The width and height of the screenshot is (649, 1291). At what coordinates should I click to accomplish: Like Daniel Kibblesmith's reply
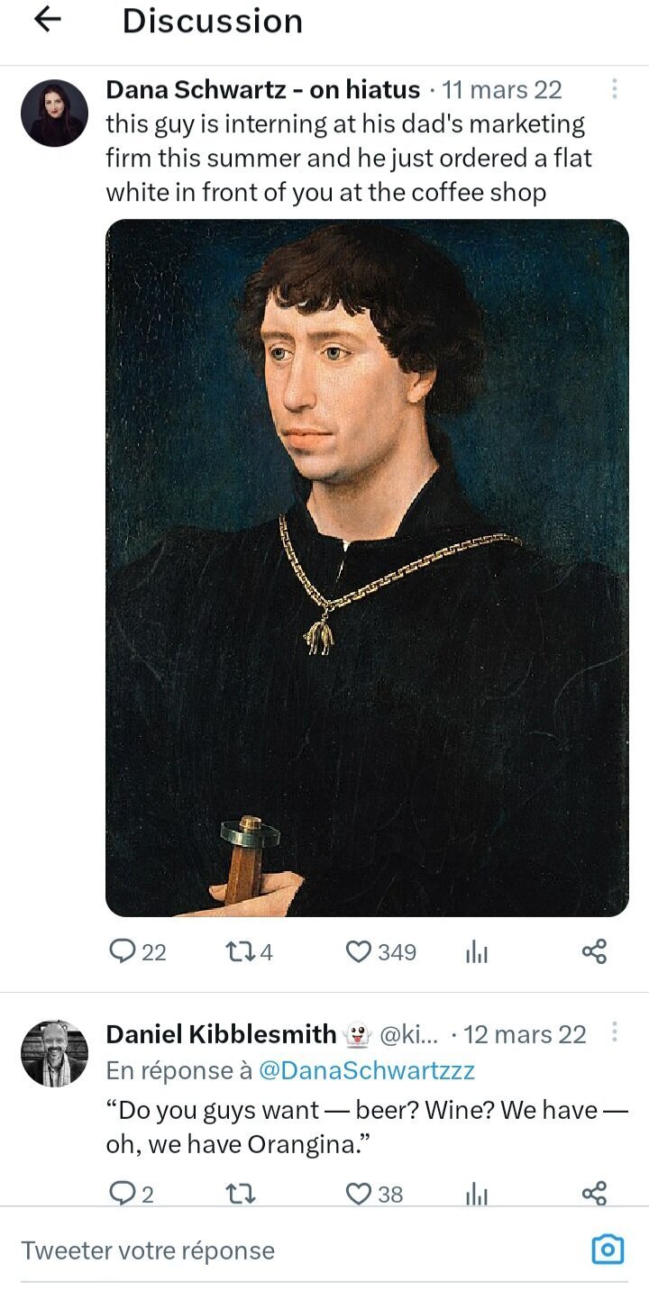[359, 1194]
